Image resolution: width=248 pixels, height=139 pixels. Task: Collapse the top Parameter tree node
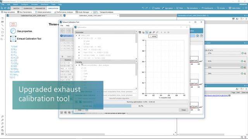click(76, 36)
